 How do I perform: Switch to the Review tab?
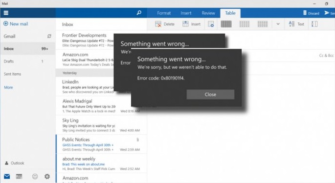point(208,13)
